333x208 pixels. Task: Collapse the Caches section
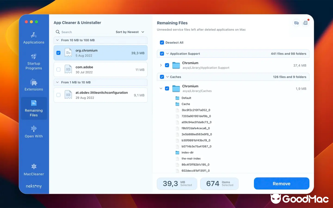[x=168, y=77]
